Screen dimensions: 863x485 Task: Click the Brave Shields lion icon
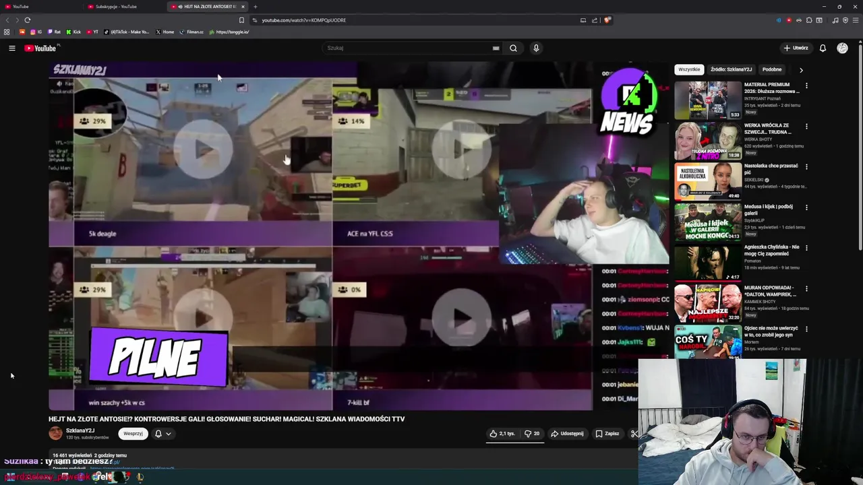tap(607, 20)
